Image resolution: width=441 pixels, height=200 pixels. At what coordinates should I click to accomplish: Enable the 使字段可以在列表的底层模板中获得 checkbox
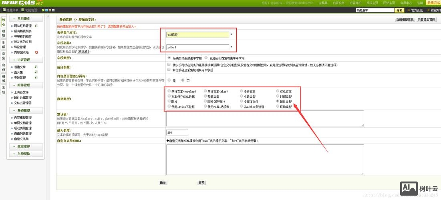coord(169,65)
